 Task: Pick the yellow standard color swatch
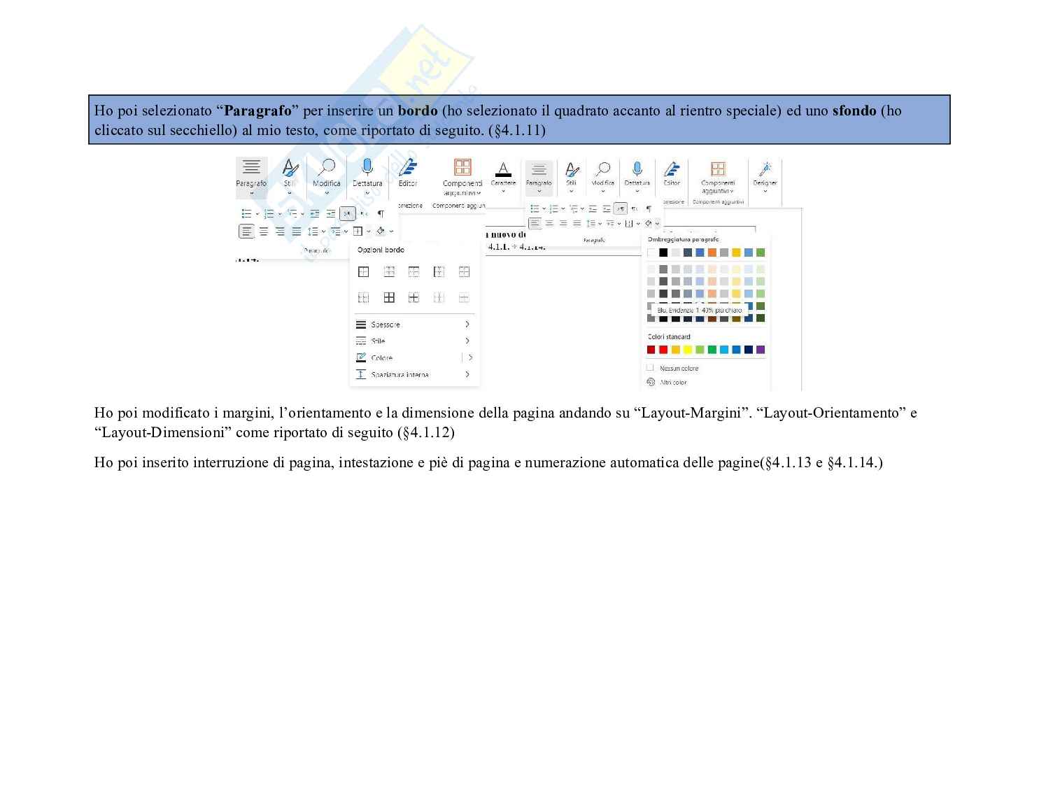coord(687,350)
